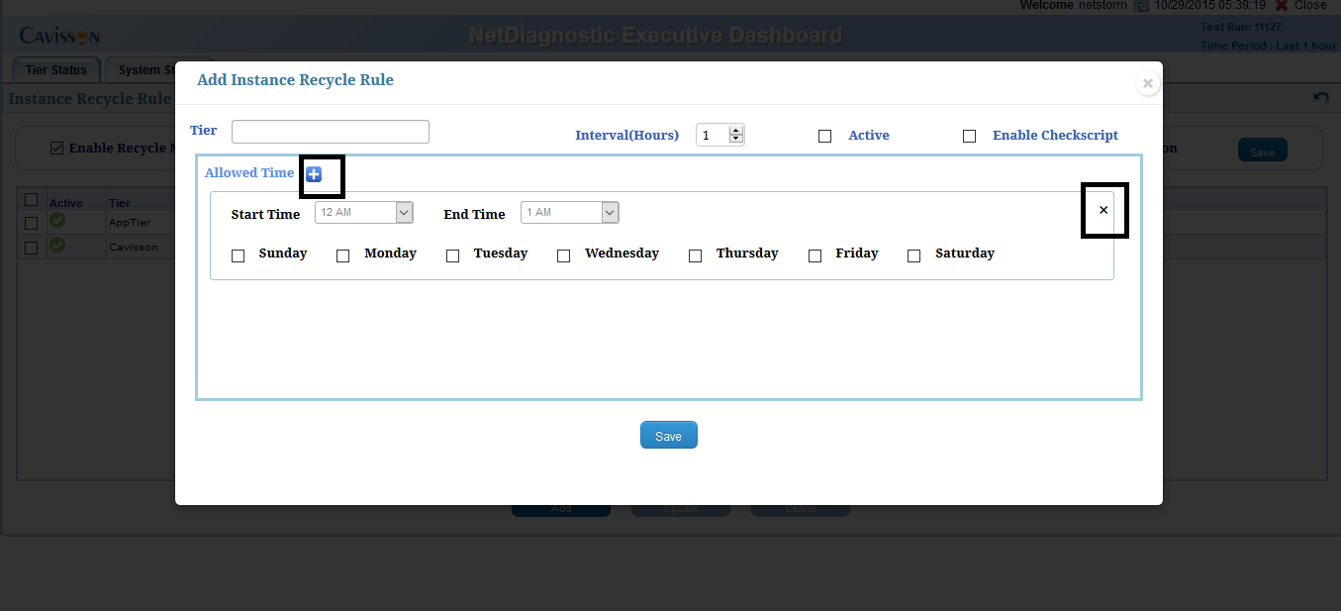Screen dimensions: 1341x611
Task: Select the Cavisson row checkbox
Action: click(x=31, y=248)
